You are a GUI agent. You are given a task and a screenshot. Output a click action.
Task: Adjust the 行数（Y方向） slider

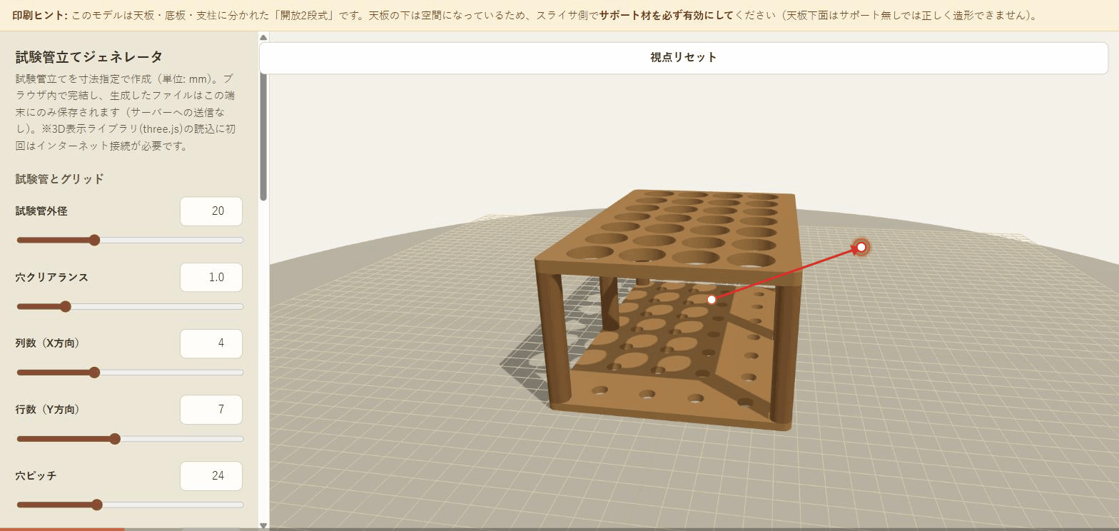tap(130, 439)
